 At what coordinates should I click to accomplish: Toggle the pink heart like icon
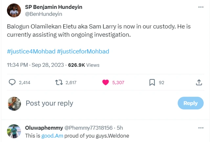105,82
